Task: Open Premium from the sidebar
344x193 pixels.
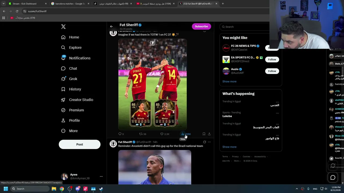Action: (x=72, y=110)
